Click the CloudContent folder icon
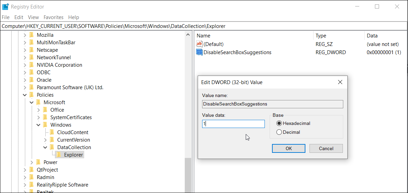Viewport: 408px width, 193px height. [52, 132]
